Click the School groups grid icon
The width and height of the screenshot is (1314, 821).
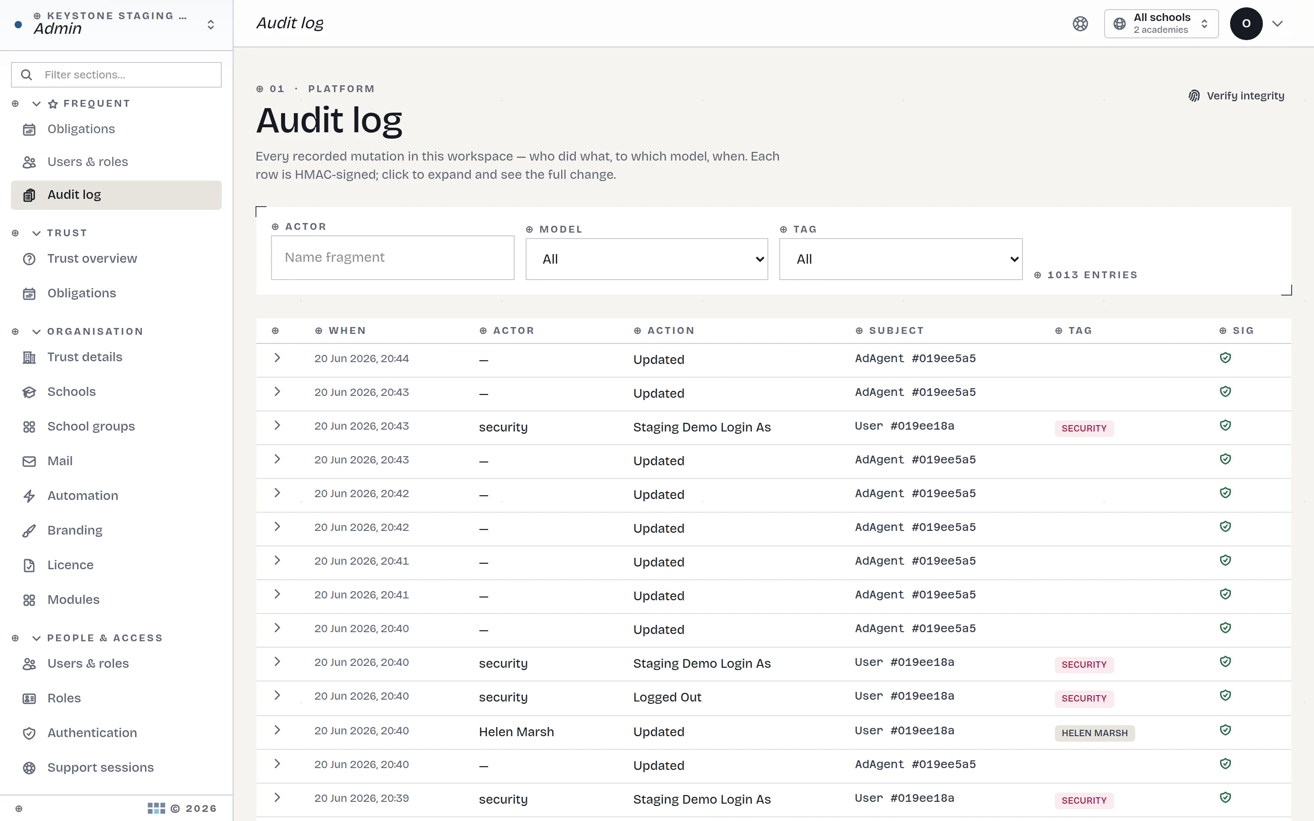click(x=29, y=427)
